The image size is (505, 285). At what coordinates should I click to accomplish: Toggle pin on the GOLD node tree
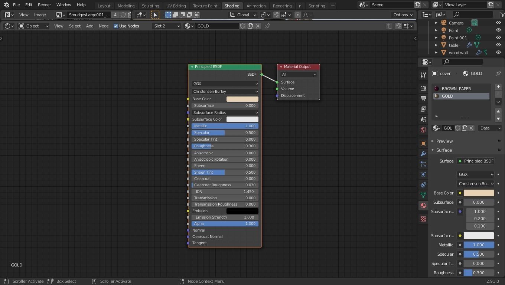[x=267, y=26]
